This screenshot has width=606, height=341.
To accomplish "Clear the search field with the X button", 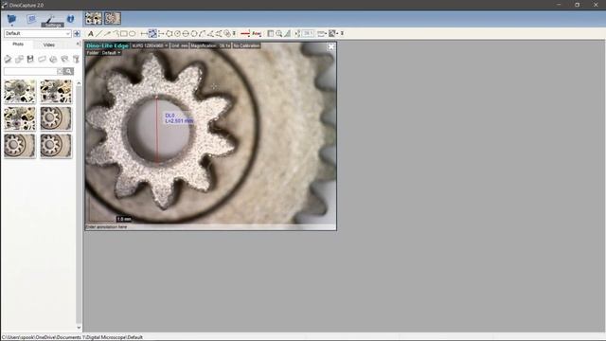I will point(60,71).
